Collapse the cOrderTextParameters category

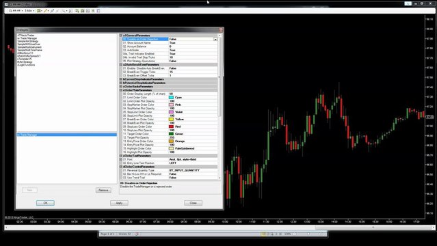121,156
